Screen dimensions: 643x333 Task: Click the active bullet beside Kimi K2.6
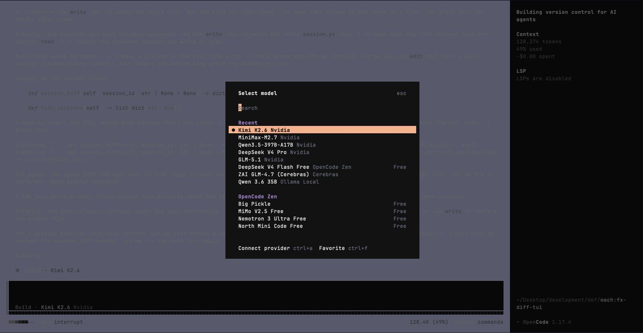click(x=234, y=130)
